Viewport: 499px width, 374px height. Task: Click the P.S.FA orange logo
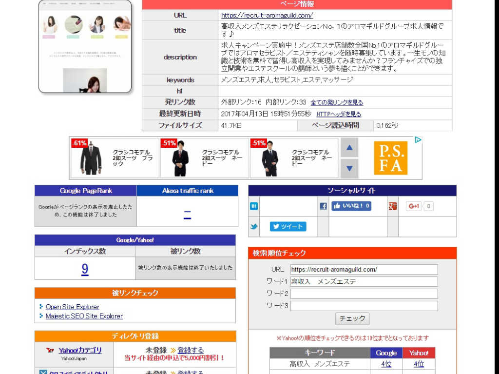tap(390, 158)
